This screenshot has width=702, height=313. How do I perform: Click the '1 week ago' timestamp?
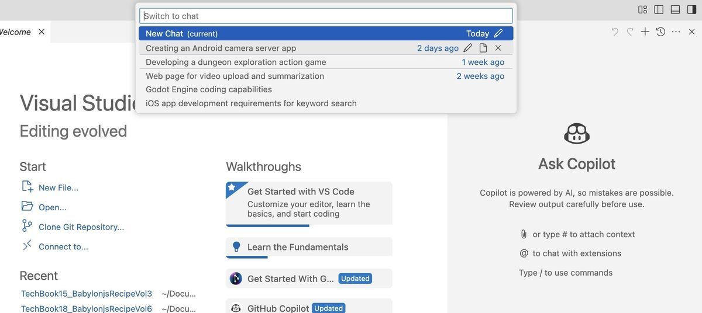pos(483,62)
